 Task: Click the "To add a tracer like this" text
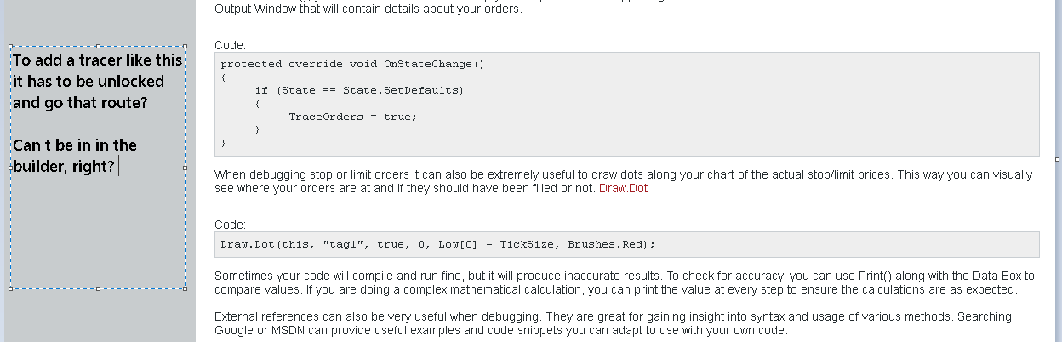(x=97, y=60)
